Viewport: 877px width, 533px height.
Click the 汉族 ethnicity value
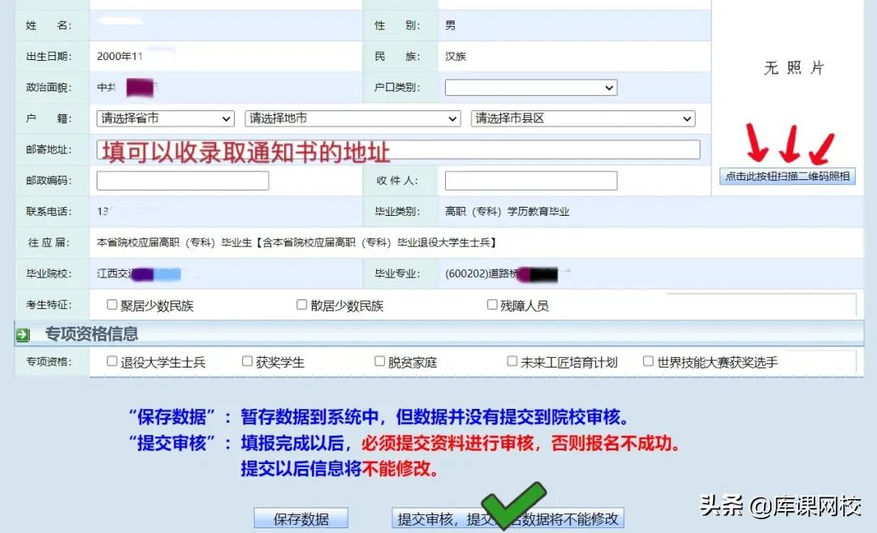click(x=456, y=57)
